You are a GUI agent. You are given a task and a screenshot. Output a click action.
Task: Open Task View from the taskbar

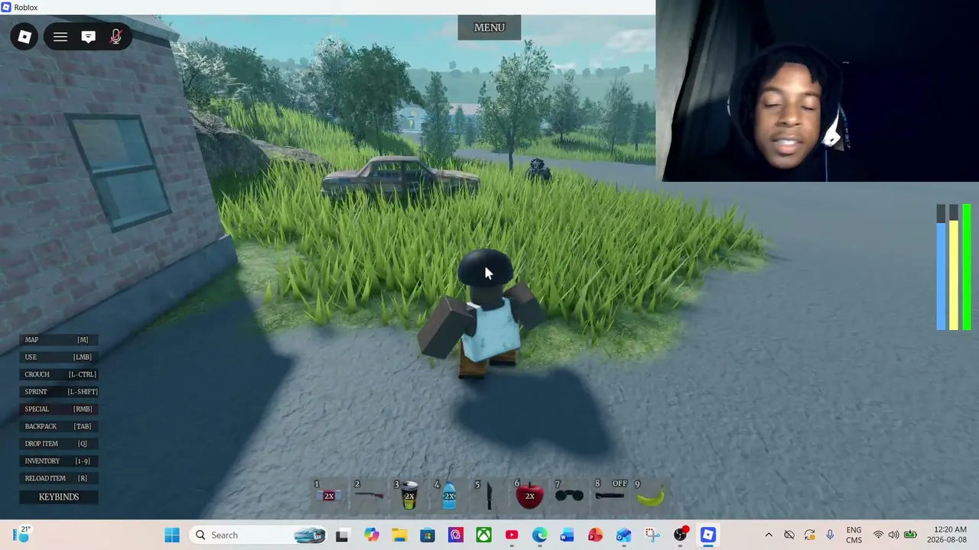tap(342, 535)
